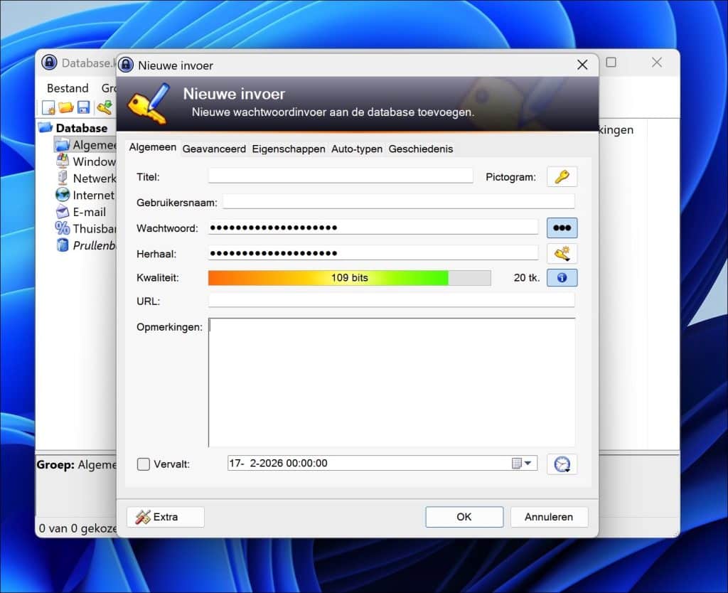Open the Extra options menu
This screenshot has height=593, width=728.
tap(165, 517)
